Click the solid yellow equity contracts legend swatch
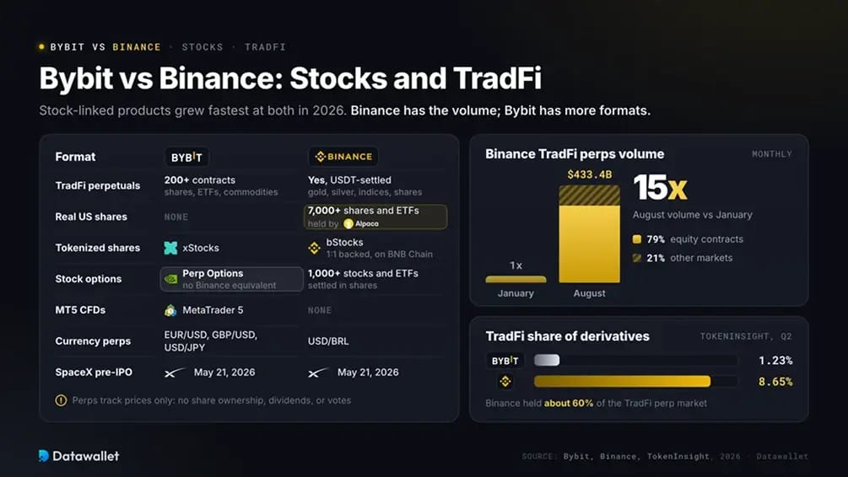 (x=637, y=238)
